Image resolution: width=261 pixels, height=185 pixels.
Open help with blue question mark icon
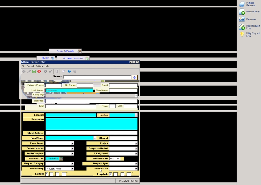69,71
